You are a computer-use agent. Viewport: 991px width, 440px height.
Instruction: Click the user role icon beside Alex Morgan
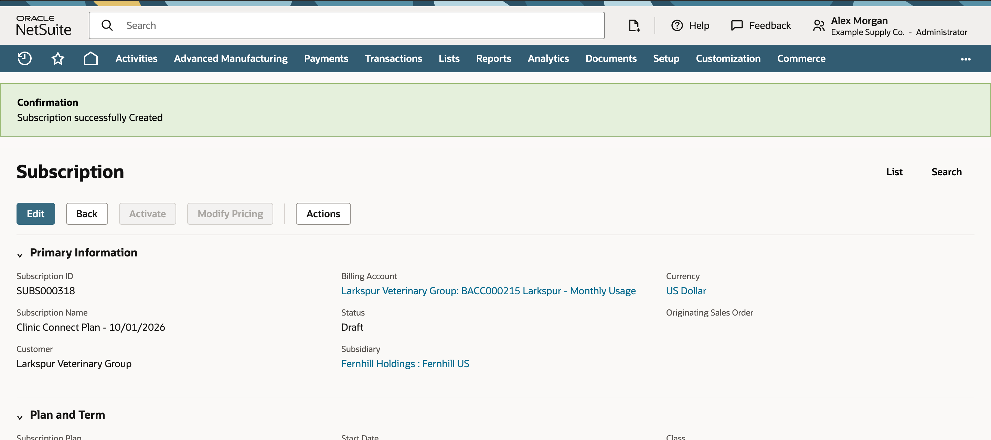[x=819, y=26]
